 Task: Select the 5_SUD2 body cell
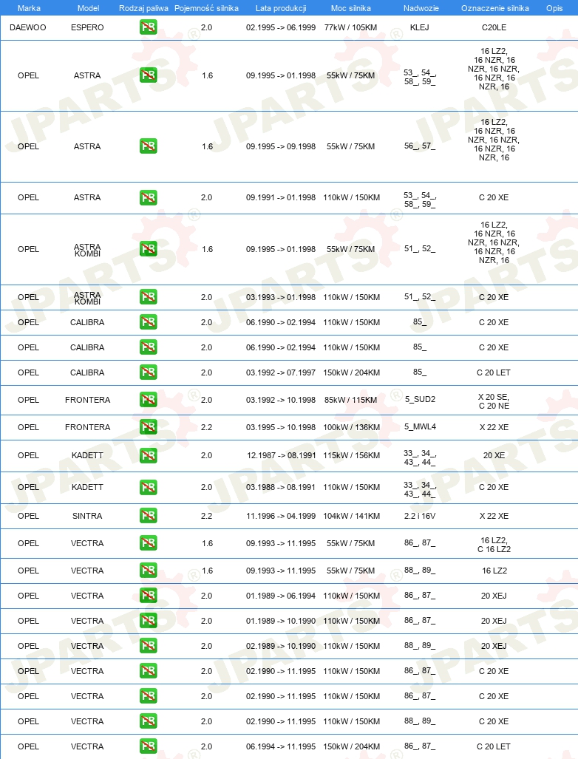tap(420, 399)
